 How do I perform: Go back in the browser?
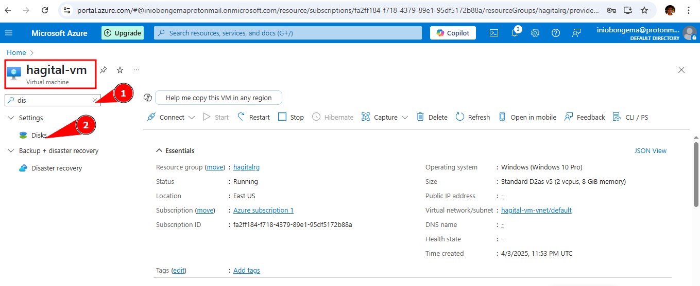9,10
